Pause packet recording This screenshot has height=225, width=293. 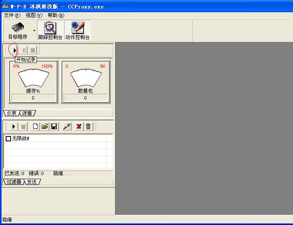(24, 50)
